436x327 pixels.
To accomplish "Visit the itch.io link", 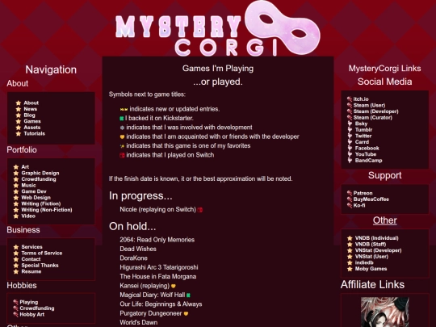I will [361, 99].
